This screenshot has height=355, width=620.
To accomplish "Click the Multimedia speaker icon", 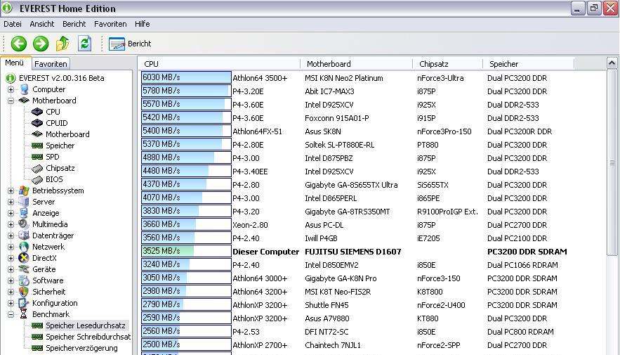I will pyautogui.click(x=24, y=224).
